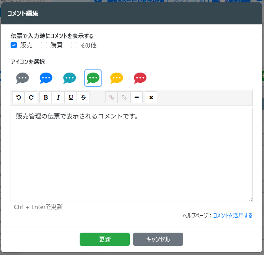Click the insert link icon
This screenshot has width=264, height=255.
(111, 97)
